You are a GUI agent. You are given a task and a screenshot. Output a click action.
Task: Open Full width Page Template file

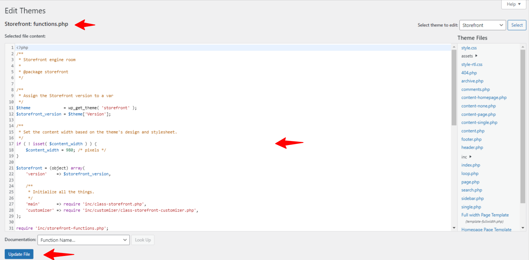click(485, 215)
